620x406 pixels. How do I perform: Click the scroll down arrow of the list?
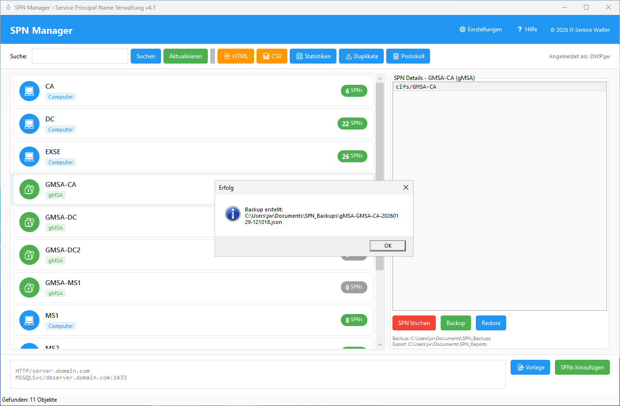[379, 345]
